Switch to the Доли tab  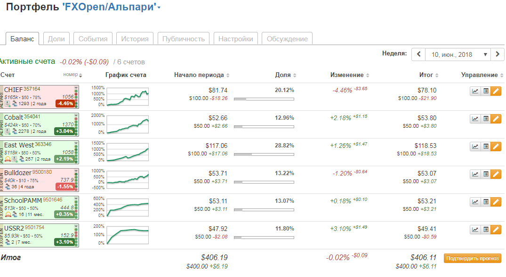pyautogui.click(x=56, y=39)
